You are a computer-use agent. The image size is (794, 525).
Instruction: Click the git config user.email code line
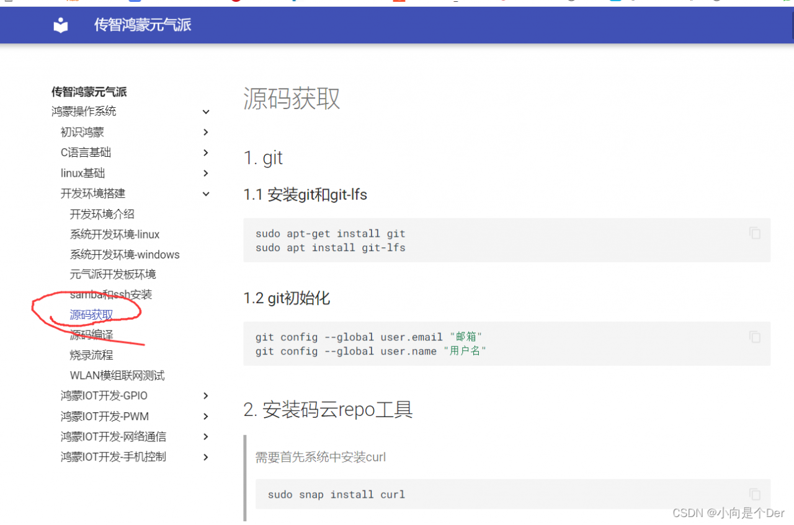368,337
